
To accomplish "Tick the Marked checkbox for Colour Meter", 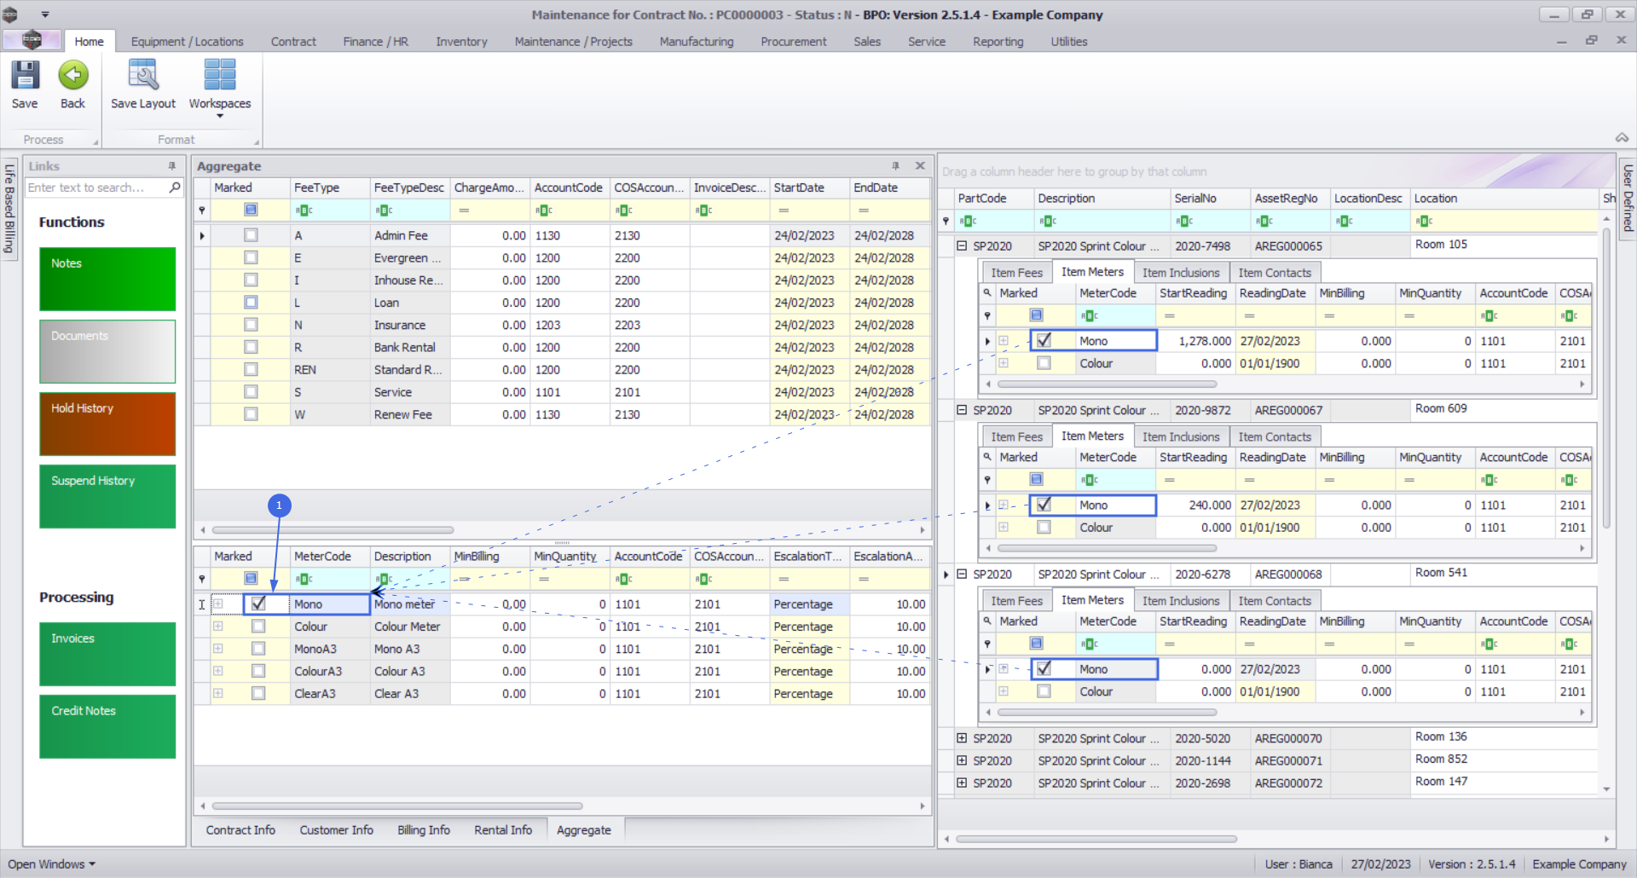I will (258, 627).
